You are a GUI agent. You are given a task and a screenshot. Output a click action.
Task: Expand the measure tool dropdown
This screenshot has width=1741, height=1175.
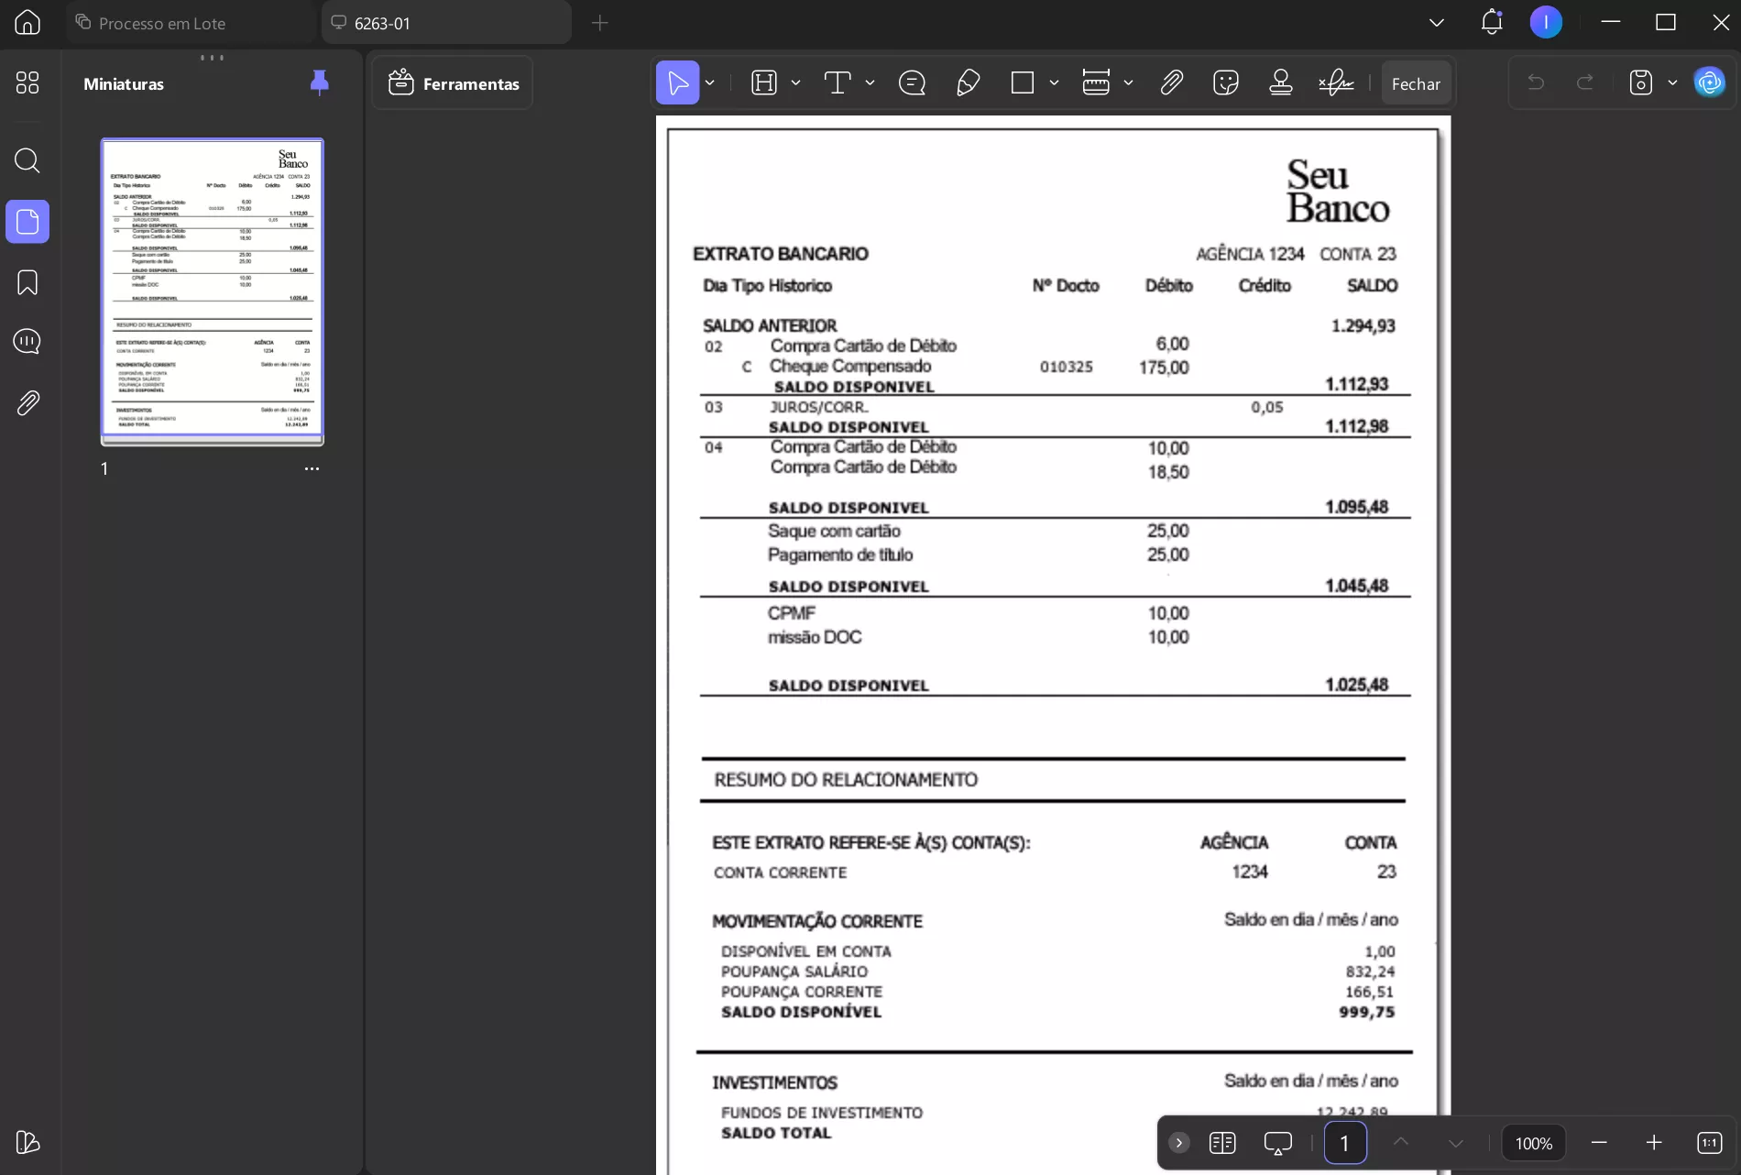(x=1129, y=82)
